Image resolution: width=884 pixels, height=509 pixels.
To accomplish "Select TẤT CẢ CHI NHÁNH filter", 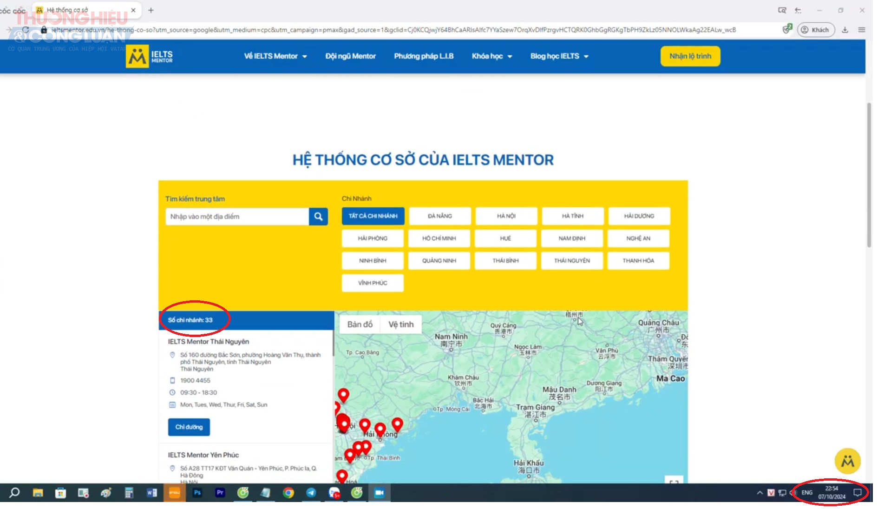I will [373, 216].
